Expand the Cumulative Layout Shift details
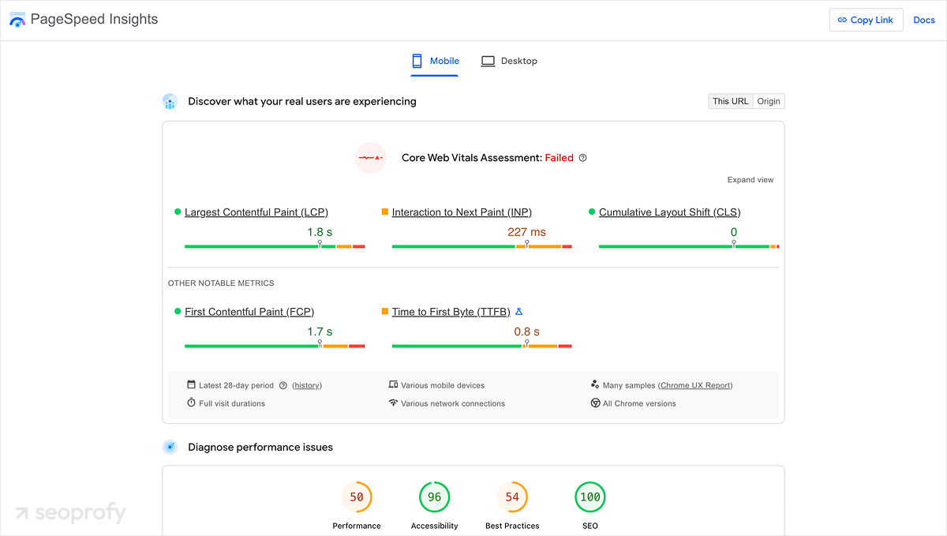The width and height of the screenshot is (947, 536). 668,212
